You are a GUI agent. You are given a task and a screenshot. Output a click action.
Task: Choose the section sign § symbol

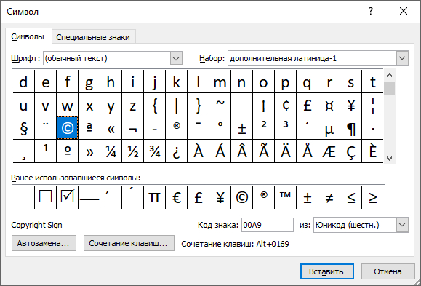23,128
